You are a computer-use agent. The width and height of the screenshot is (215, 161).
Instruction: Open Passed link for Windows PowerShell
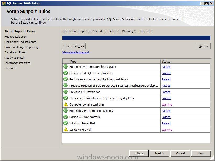coord(166,123)
